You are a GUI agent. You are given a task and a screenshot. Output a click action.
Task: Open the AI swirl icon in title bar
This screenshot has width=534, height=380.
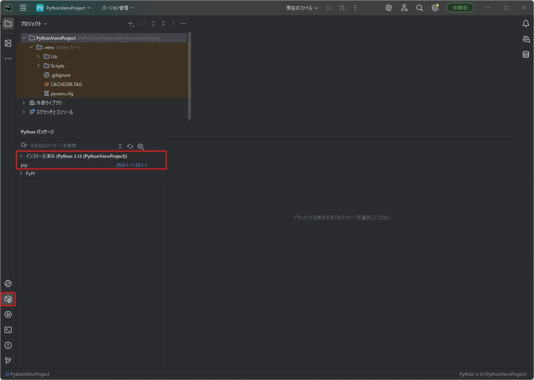pos(389,8)
